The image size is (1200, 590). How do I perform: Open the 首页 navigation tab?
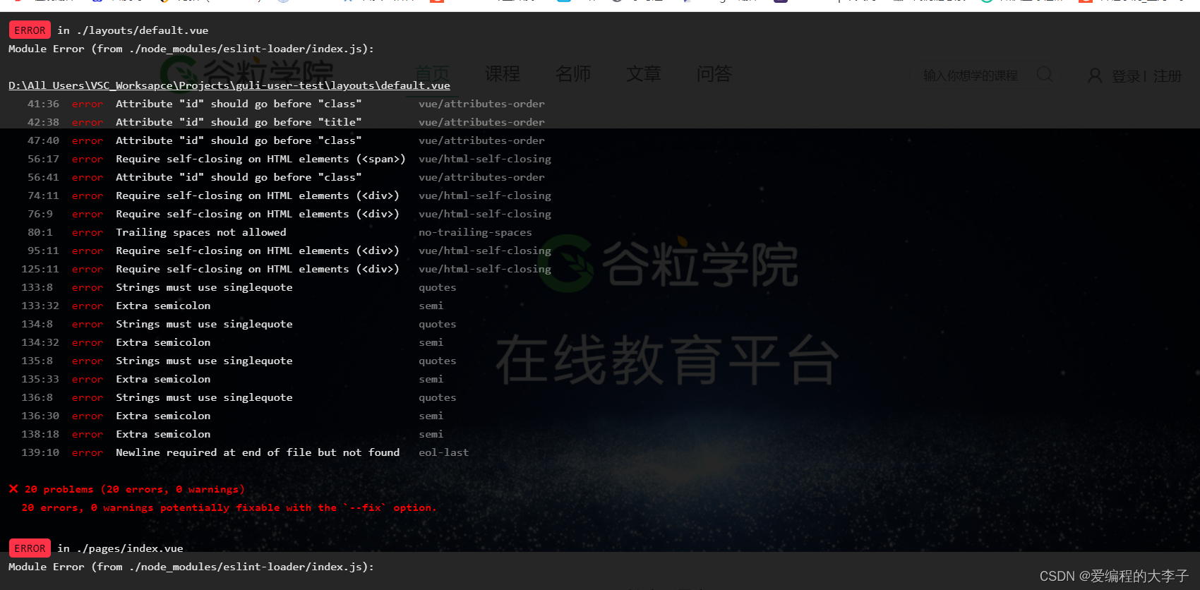(x=432, y=74)
